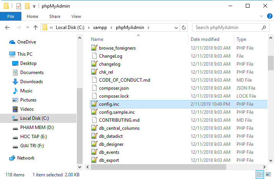Open Videos in navigation pane

(27, 109)
